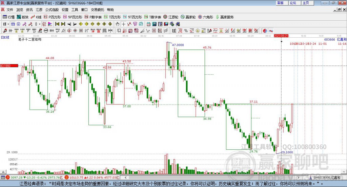Screen dimensions: 347x187
Task: Open the 帮助 menu
Action: (x=110, y=10)
